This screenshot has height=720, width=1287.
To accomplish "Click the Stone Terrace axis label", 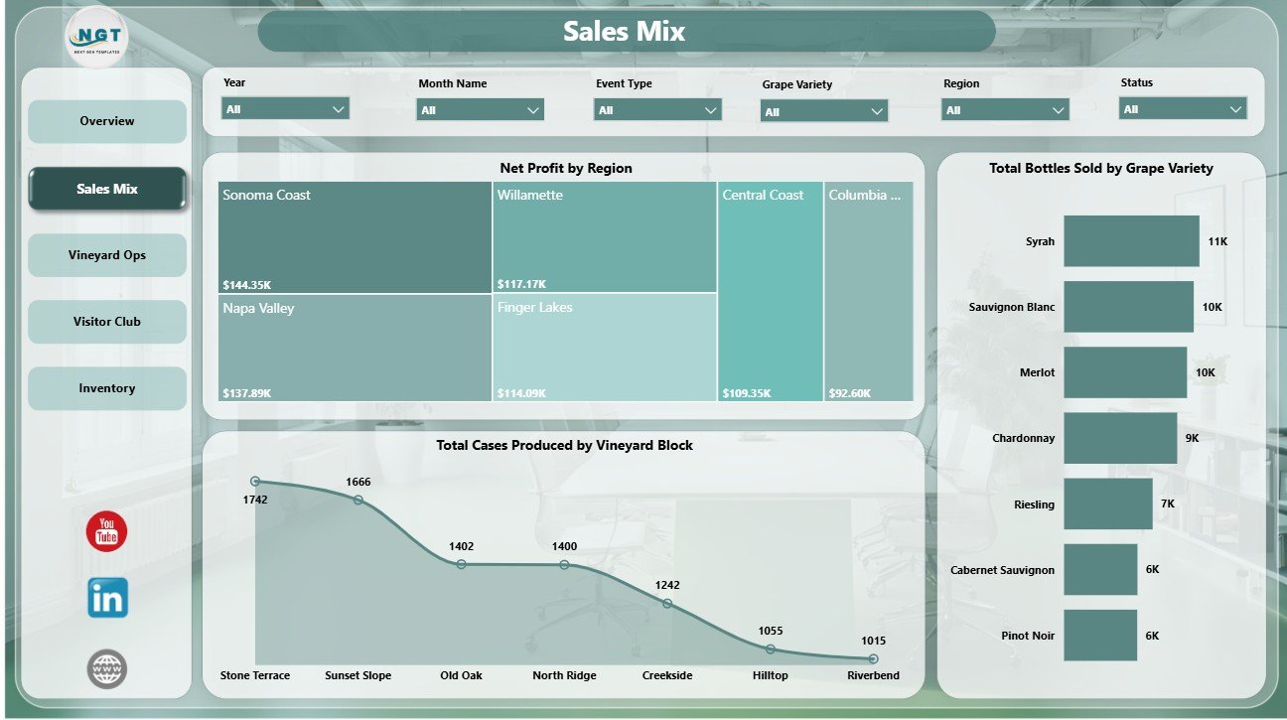I will (255, 675).
